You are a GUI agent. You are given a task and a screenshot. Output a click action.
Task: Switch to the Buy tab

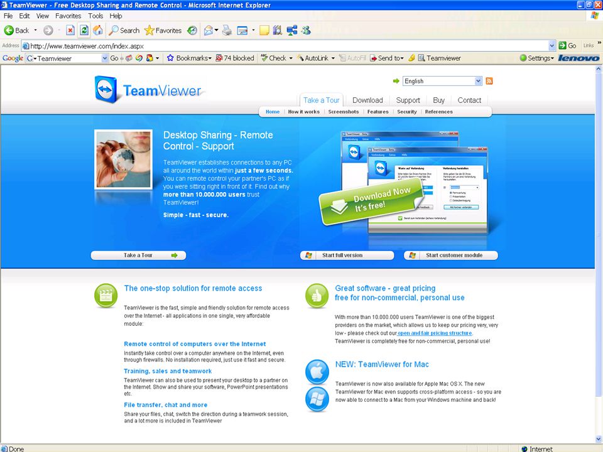pos(439,100)
